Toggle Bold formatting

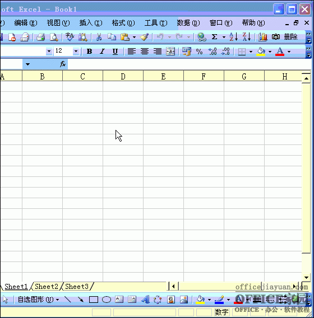click(89, 52)
